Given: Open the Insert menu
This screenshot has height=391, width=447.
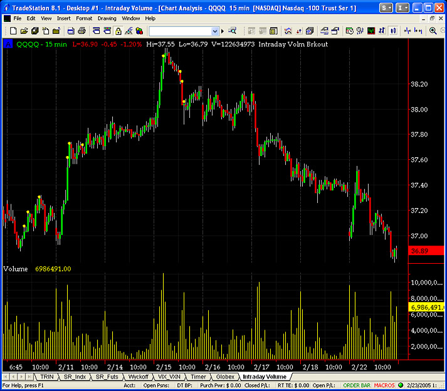Looking at the screenshot, I should 63,19.
